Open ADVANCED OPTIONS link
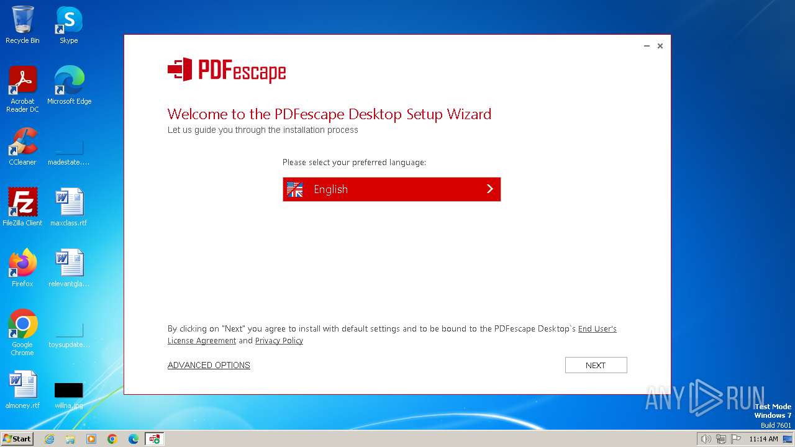Screen dimensions: 795x447 (x=209, y=365)
